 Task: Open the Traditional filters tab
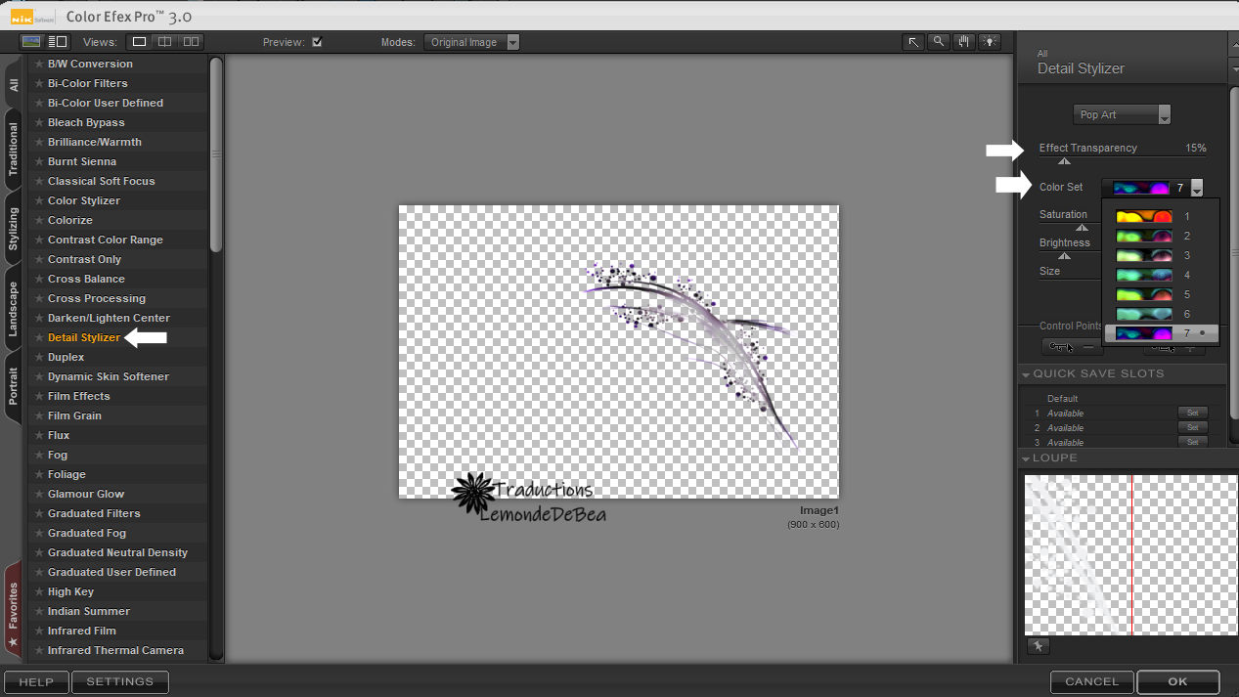[14, 150]
